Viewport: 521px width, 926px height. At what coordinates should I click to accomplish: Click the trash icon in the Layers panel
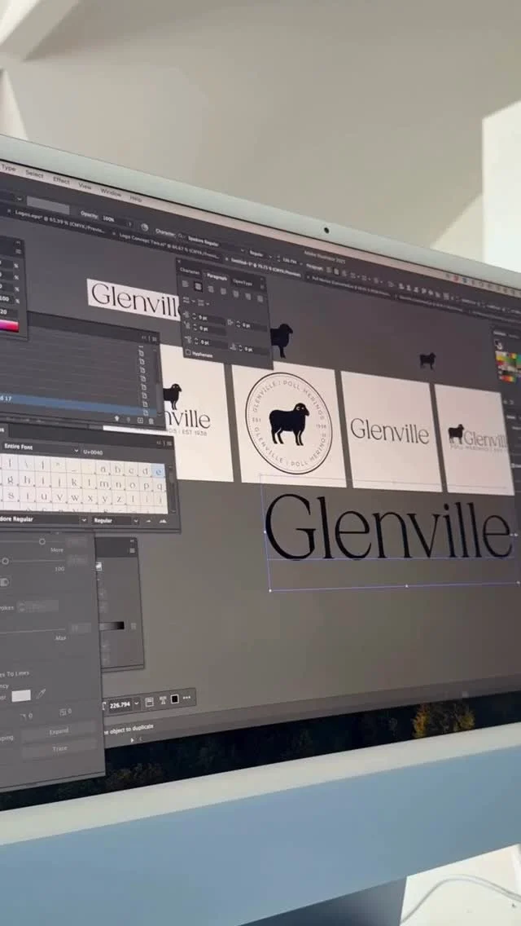151,421
